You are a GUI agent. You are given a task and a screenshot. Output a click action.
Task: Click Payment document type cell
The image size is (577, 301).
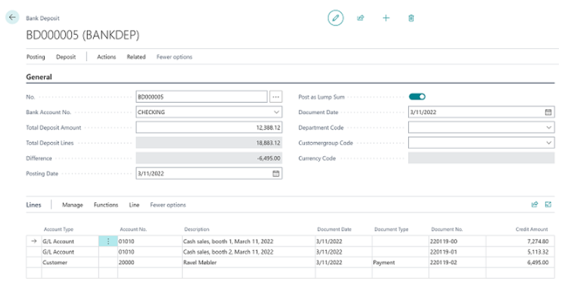pos(400,262)
